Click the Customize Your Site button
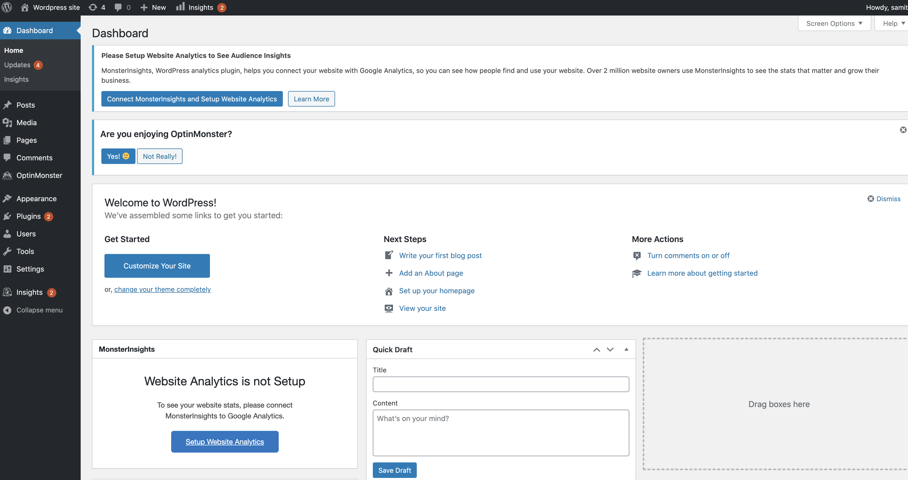Image resolution: width=908 pixels, height=480 pixels. tap(157, 266)
